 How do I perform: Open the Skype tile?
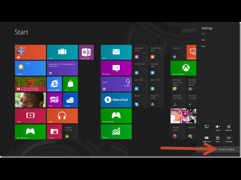coord(141,100)
